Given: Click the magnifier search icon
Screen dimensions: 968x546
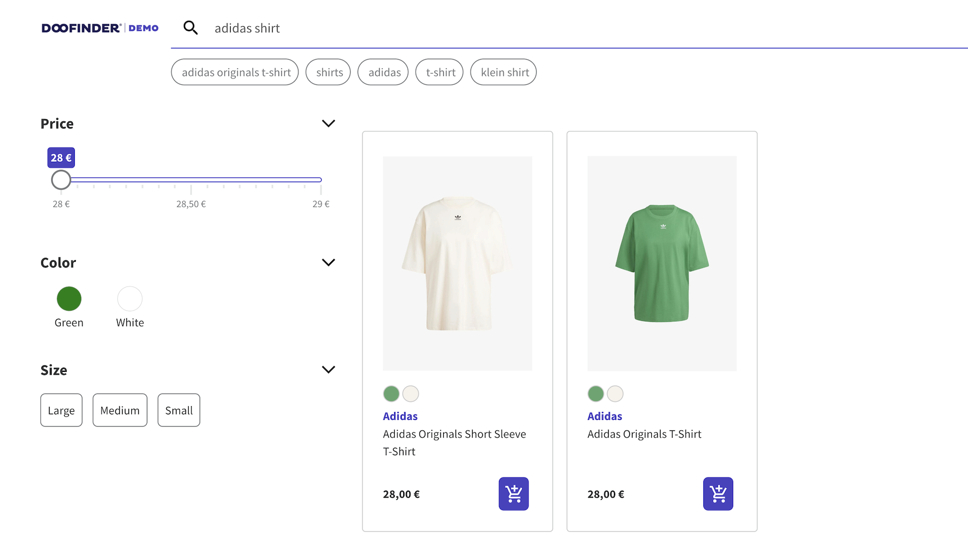Looking at the screenshot, I should coord(190,28).
